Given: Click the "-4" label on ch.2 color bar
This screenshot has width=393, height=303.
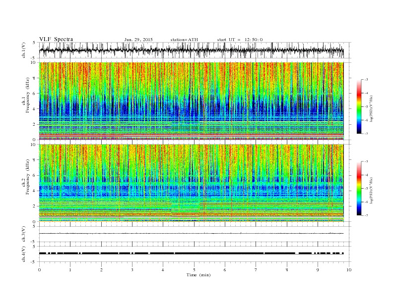Looking at the screenshot, I should [366, 175].
